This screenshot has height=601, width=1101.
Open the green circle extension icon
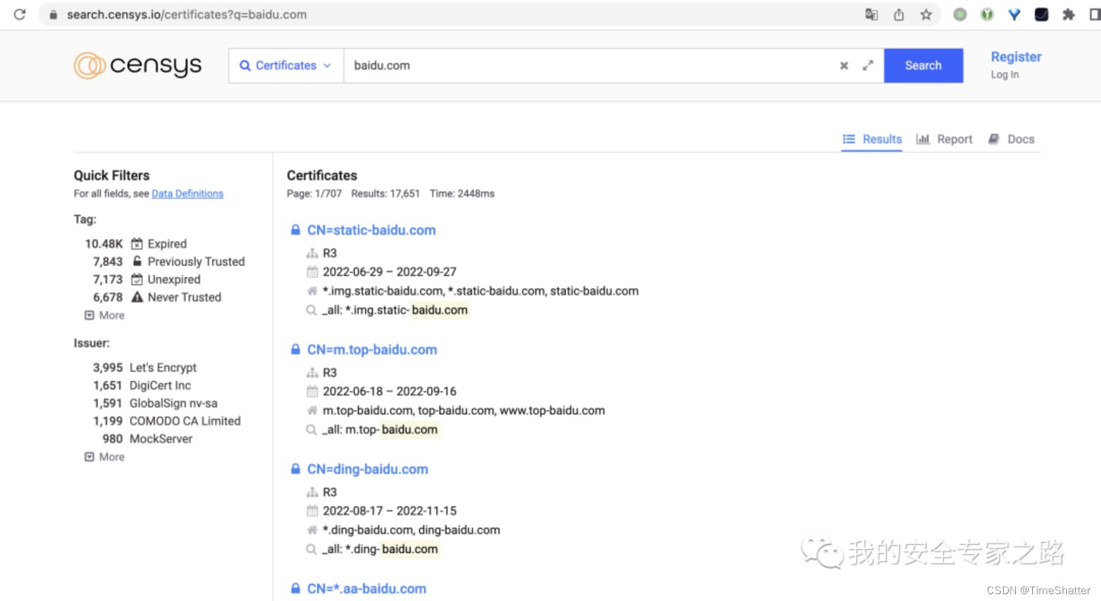point(960,14)
